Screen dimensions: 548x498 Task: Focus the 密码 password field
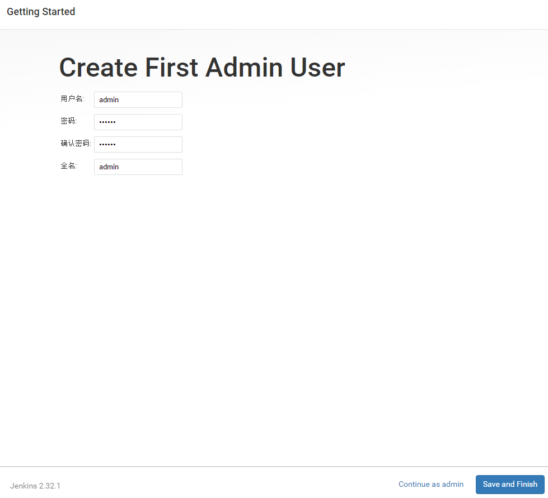(138, 122)
